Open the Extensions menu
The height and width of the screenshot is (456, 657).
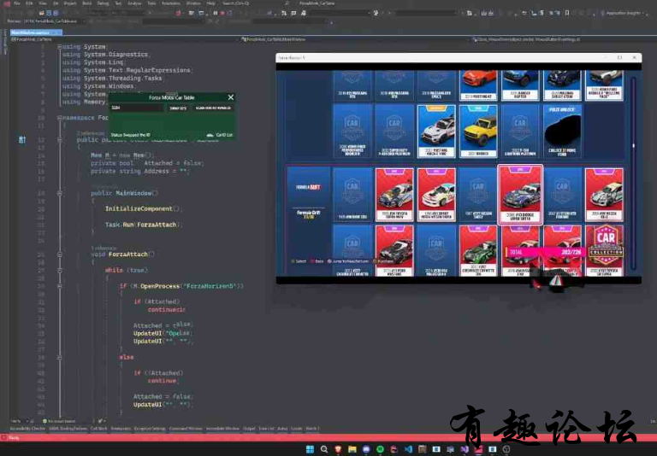point(170,3)
